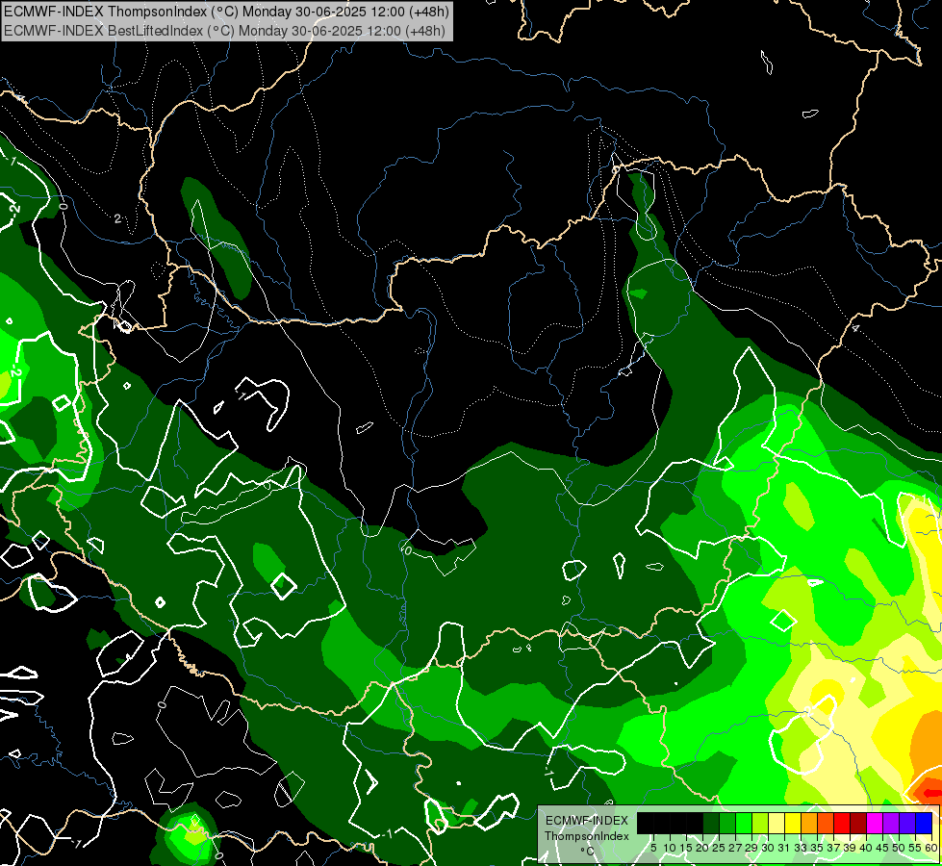Click the legend scale value 29
The height and width of the screenshot is (866, 942).
(x=752, y=848)
